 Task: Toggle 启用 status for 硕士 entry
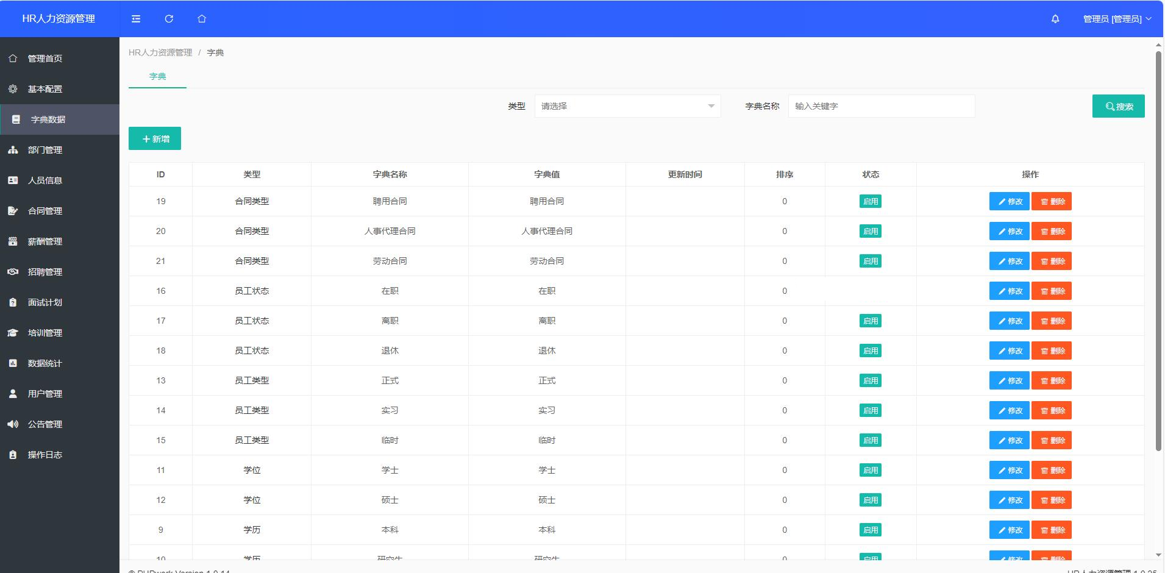(x=871, y=500)
